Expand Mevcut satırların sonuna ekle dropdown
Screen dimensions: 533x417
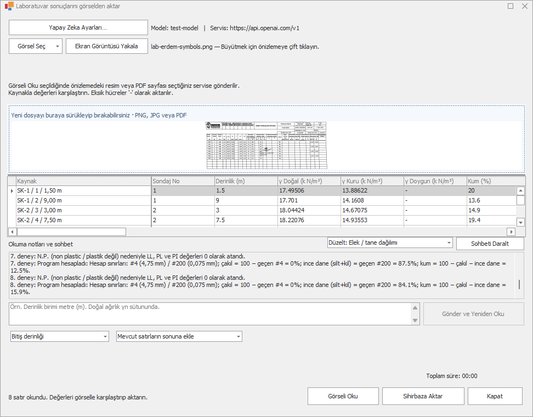[179, 336]
